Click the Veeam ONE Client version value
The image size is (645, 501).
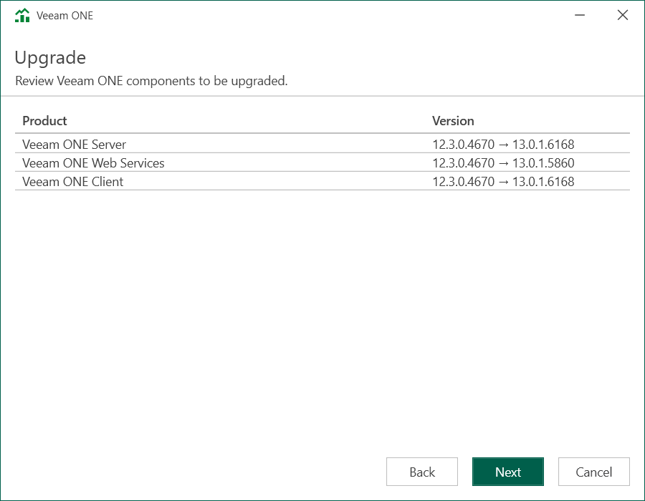tap(503, 182)
